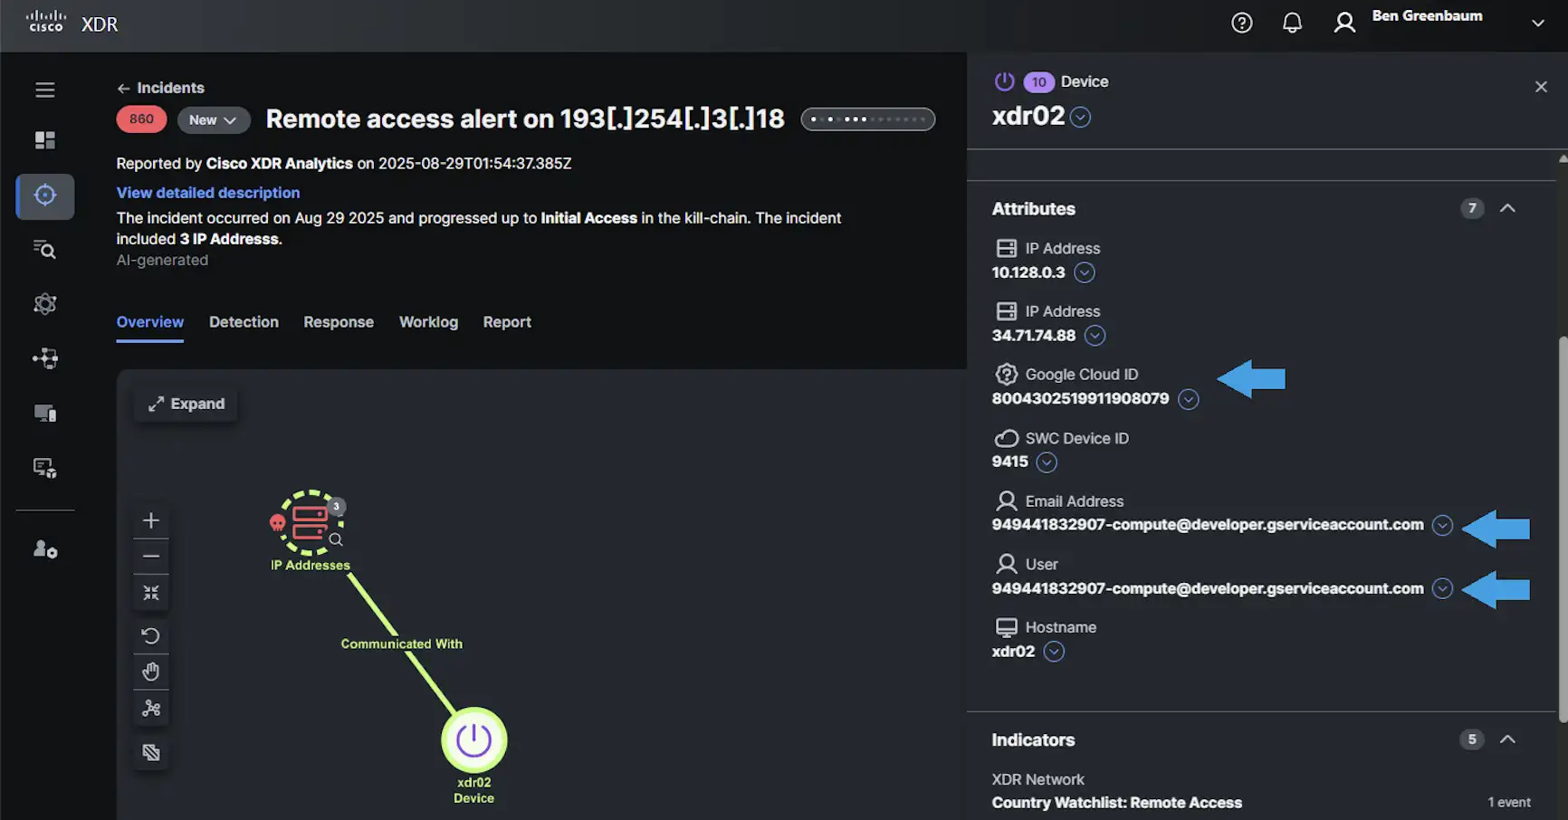Click the View detailed description link
Screen dimensions: 1568x820
pos(207,192)
